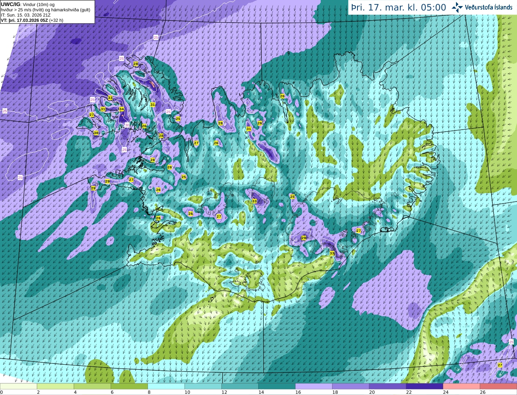Select the 14–16 m/s dark teal legend swatch
This screenshot has width=517, height=395.
click(277, 386)
